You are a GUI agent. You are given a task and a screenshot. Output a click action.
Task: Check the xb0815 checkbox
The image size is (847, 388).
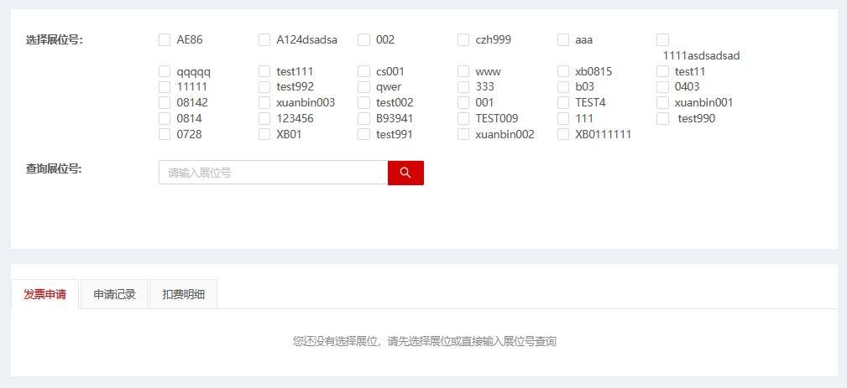coord(563,71)
